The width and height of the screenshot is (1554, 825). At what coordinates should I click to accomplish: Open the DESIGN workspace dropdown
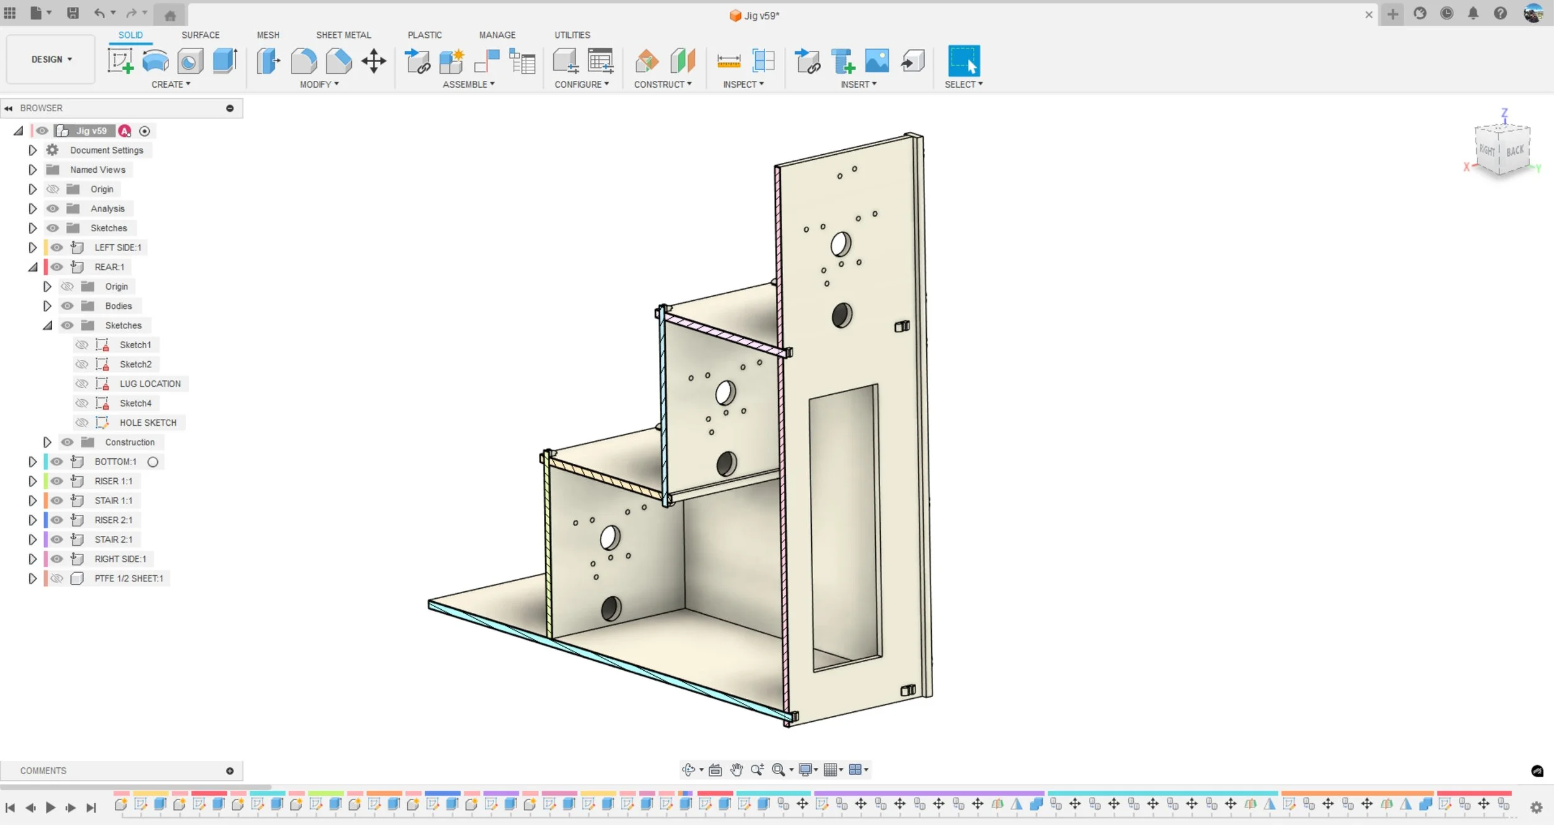coord(51,59)
